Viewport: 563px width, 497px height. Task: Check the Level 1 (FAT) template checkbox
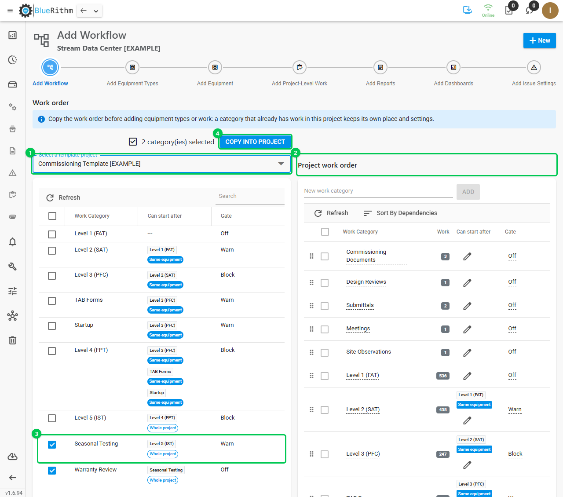coord(52,234)
